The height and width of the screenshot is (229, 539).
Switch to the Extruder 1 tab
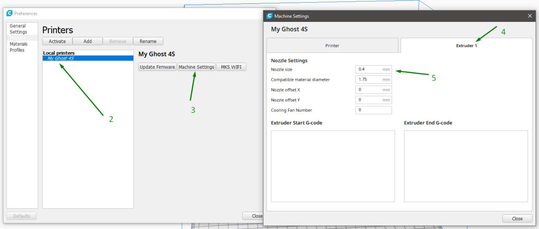(x=467, y=45)
